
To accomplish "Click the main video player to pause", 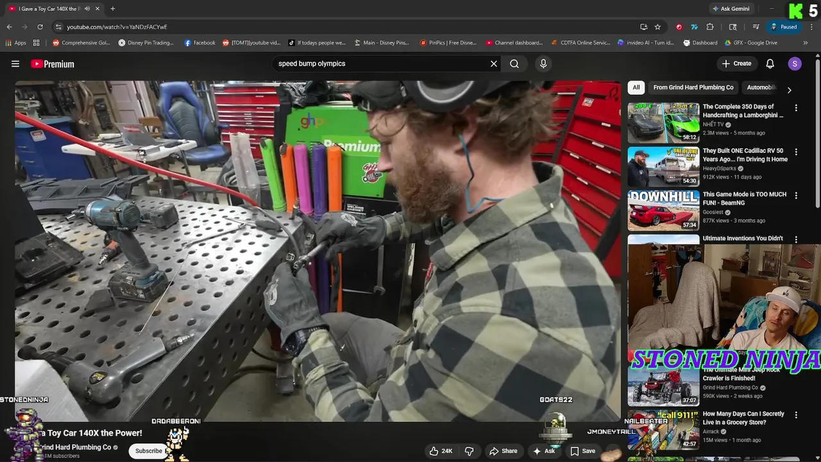I will 318,250.
